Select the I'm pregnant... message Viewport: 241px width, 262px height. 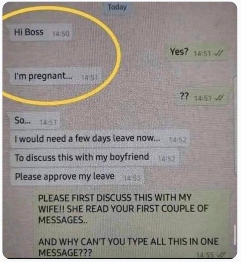point(56,77)
